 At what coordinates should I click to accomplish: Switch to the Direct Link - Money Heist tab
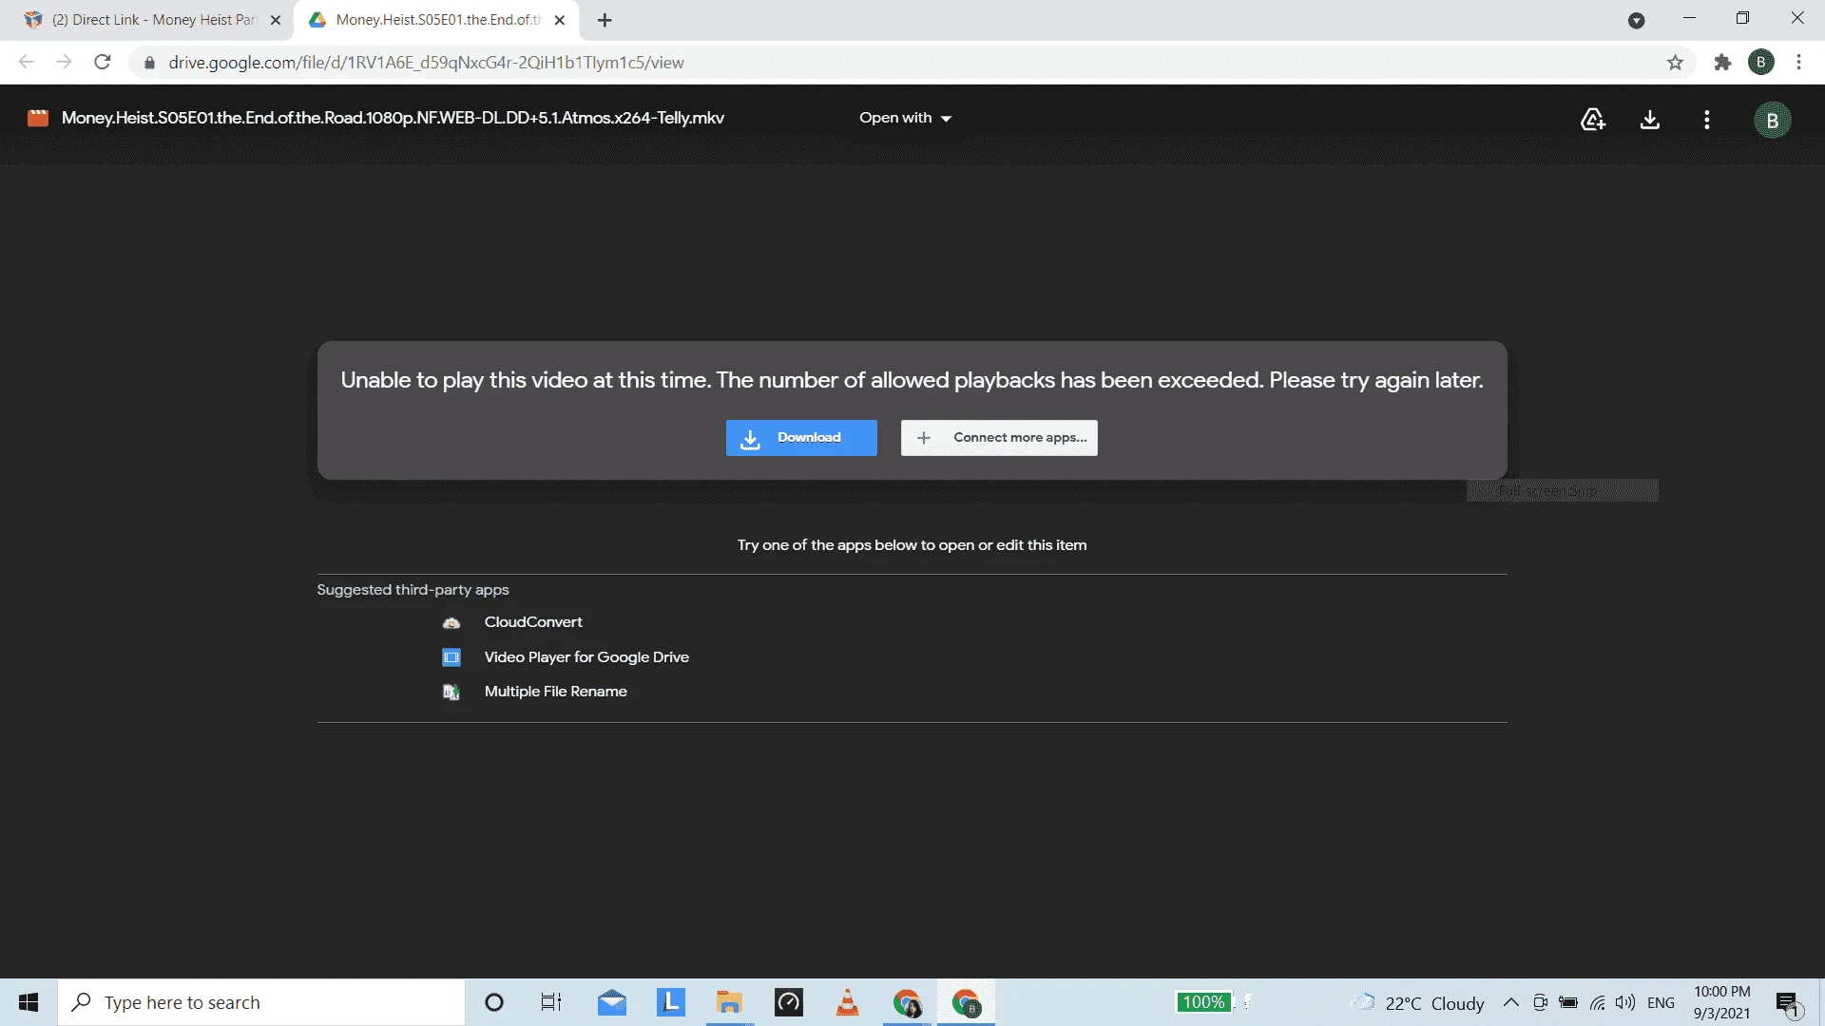pyautogui.click(x=153, y=20)
